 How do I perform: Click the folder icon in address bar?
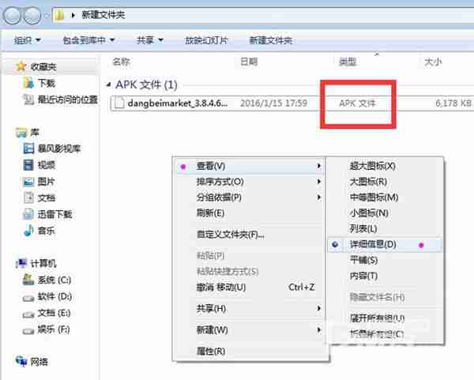pyautogui.click(x=59, y=14)
